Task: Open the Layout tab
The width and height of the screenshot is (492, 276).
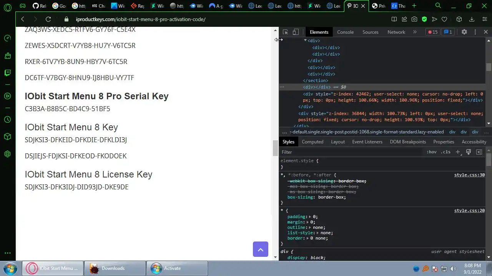Action: pyautogui.click(x=338, y=142)
